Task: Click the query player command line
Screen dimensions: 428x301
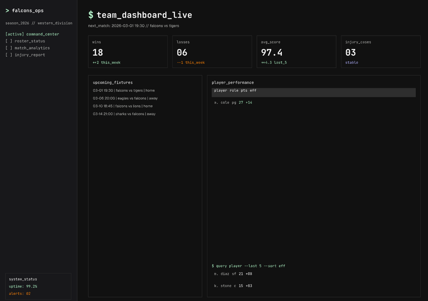Action: [249, 266]
